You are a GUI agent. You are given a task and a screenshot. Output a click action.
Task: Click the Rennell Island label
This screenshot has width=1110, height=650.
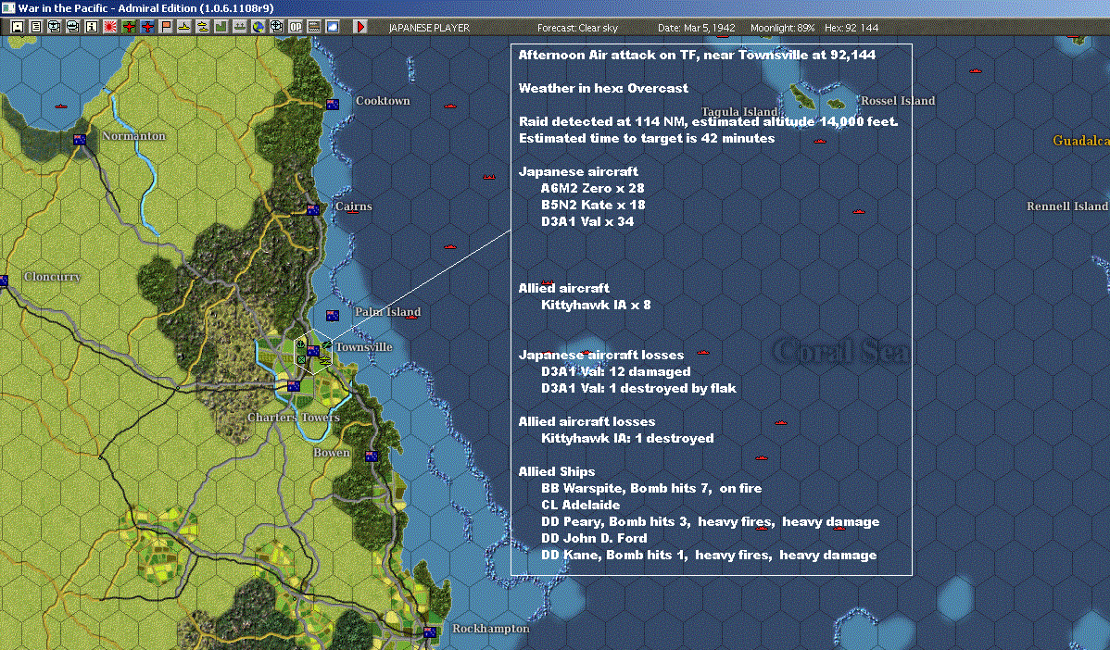pyautogui.click(x=1067, y=206)
